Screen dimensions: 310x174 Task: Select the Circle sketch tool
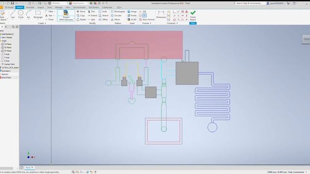click(20, 14)
